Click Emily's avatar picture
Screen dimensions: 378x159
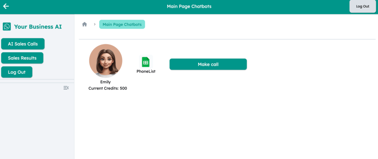(x=106, y=61)
